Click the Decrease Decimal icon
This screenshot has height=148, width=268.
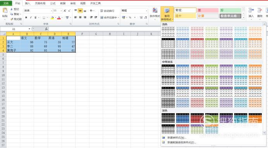click(146, 17)
